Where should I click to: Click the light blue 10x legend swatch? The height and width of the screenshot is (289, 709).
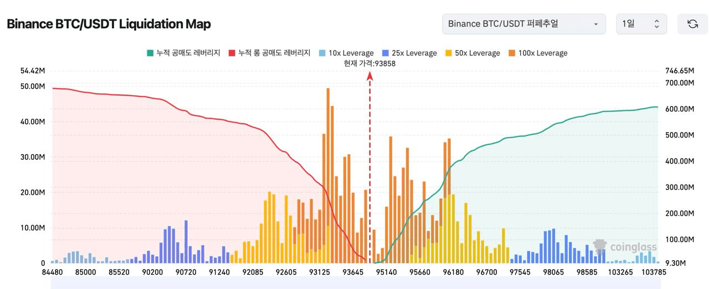point(322,53)
